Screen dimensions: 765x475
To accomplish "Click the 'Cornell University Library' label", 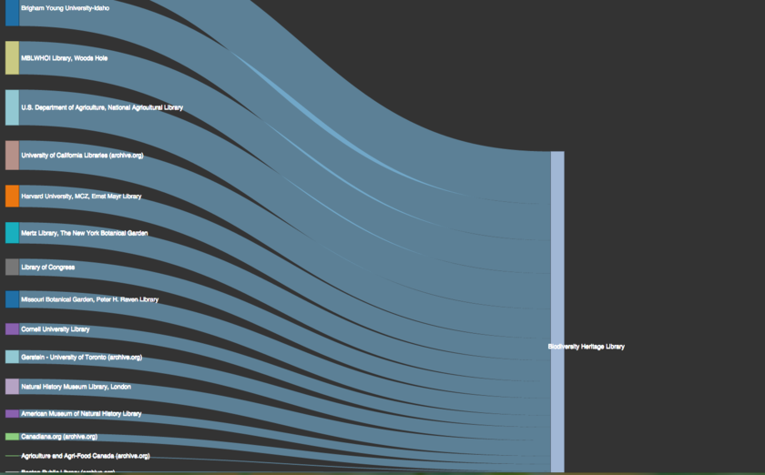I will click(x=56, y=329).
